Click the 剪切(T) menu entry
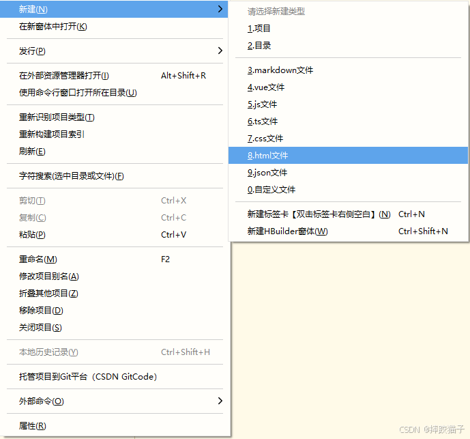 click(x=115, y=201)
